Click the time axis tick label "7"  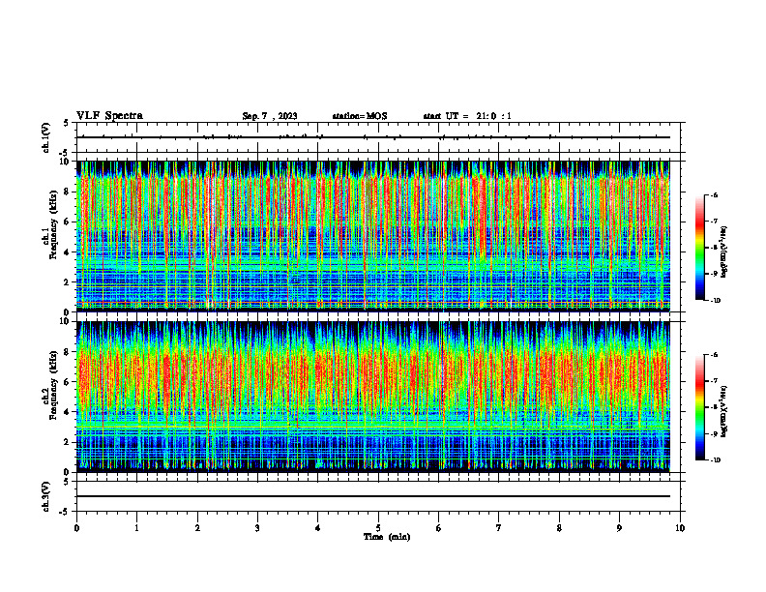(x=499, y=528)
